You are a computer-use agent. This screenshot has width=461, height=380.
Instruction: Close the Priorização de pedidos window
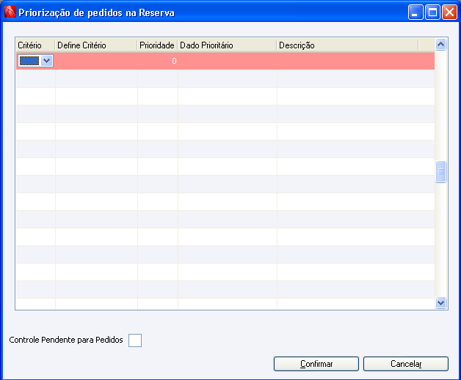click(449, 12)
